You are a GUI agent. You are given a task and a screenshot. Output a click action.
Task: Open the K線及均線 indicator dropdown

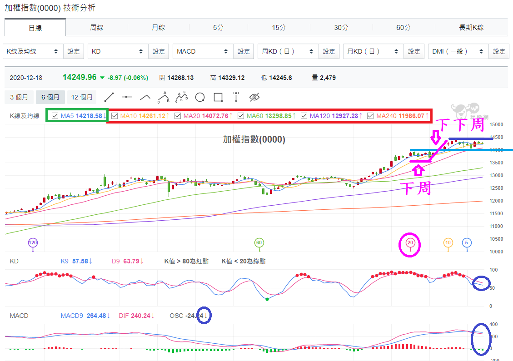point(33,51)
